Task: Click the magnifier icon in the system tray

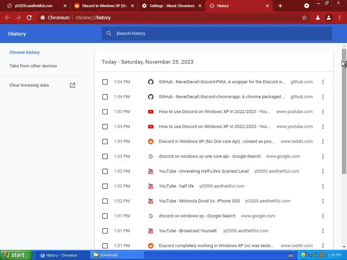Action: click(x=322, y=255)
